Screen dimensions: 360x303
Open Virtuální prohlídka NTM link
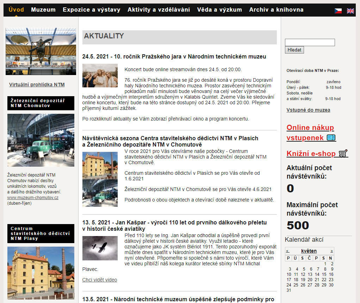(37, 85)
